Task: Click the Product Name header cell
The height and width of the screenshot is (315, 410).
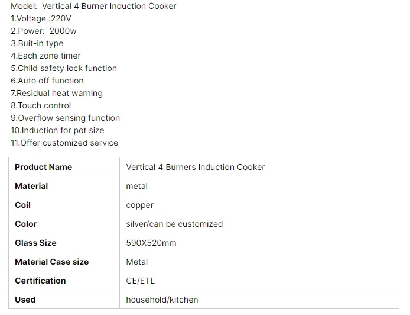Action: pos(64,167)
